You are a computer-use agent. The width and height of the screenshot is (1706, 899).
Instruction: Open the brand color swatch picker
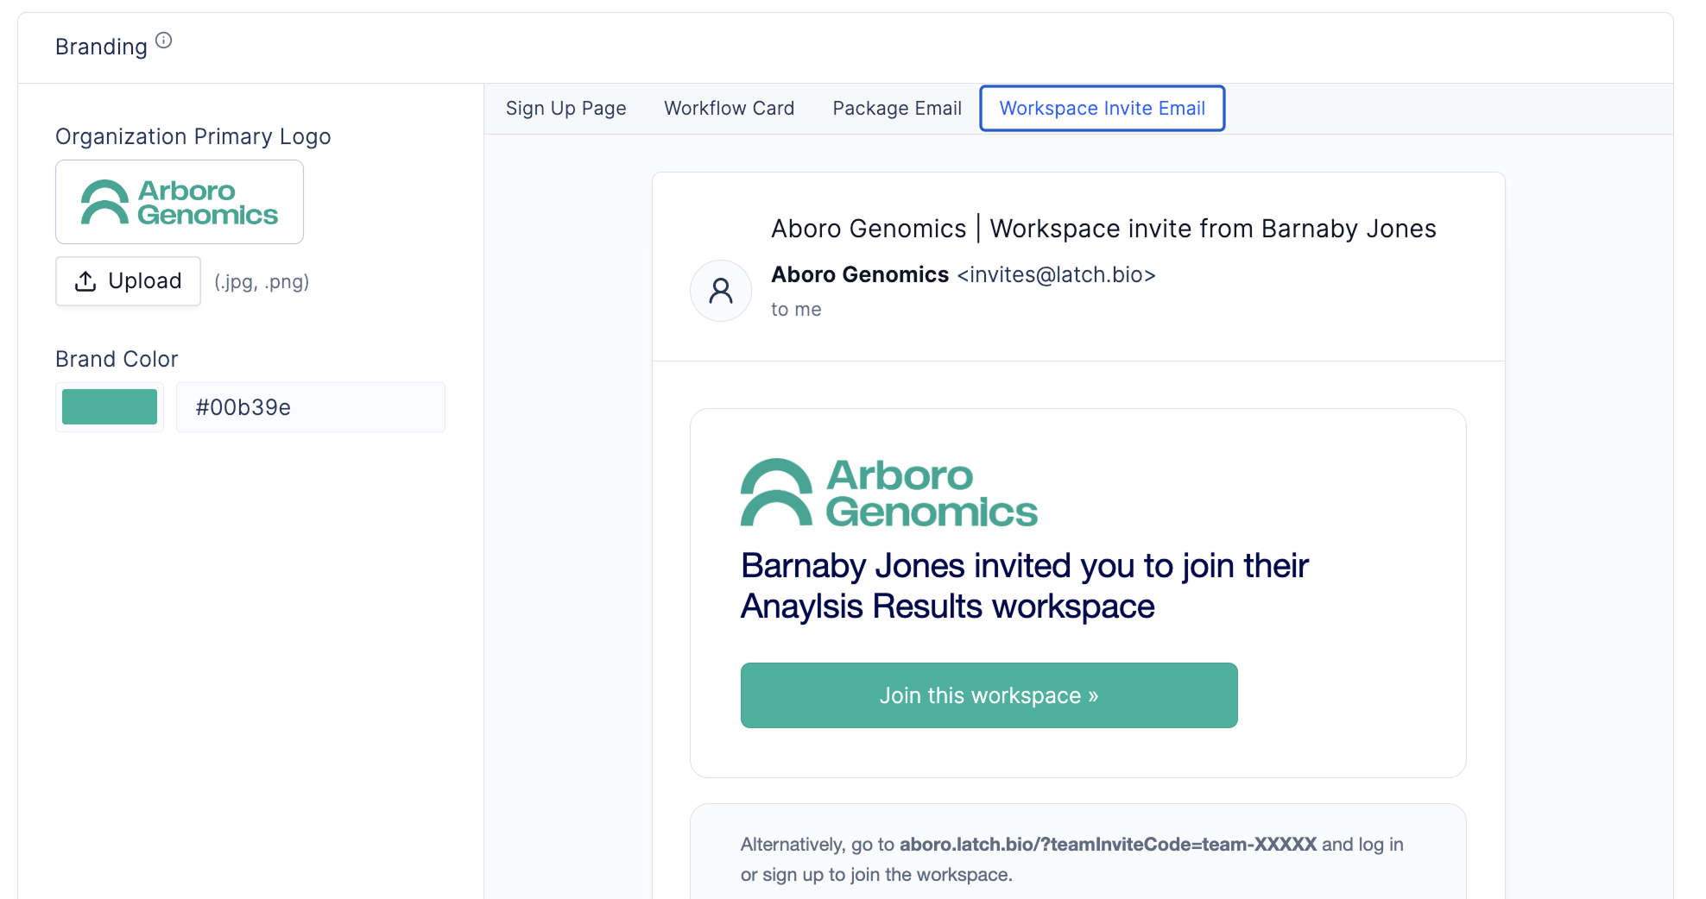110,407
